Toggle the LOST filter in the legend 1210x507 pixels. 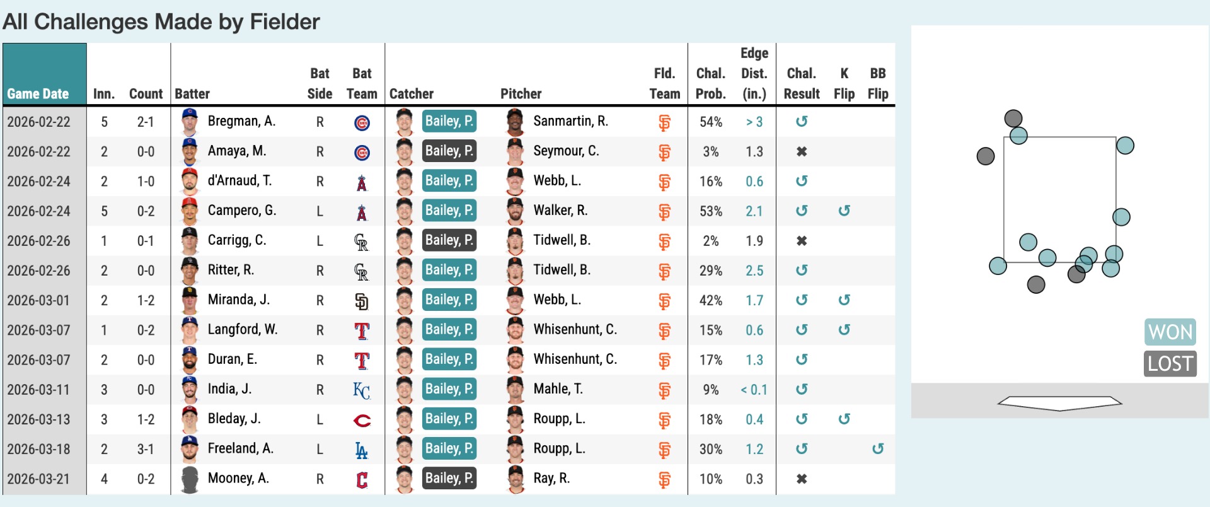pyautogui.click(x=1170, y=363)
